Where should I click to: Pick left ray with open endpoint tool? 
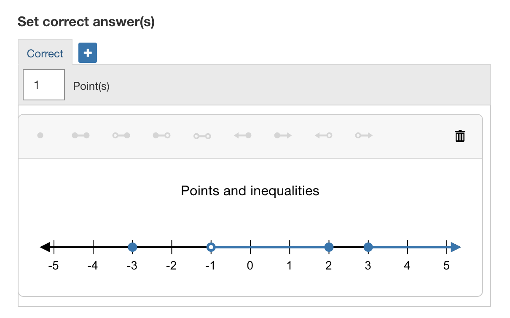pos(323,135)
